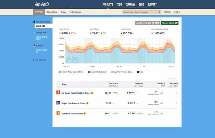The width and height of the screenshot is (215, 138).
Task: Toggle the Total legend swatch
Action: point(138,72)
